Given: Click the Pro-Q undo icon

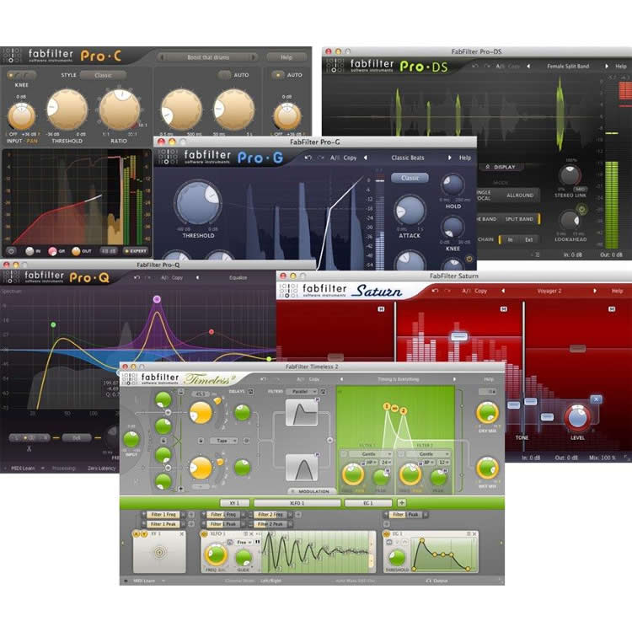Looking at the screenshot, I should [137, 277].
